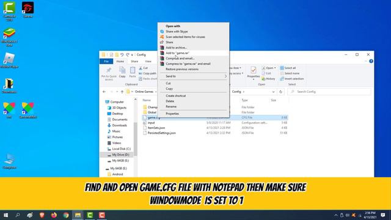Select Compress to "game.rar" and email

point(194,64)
